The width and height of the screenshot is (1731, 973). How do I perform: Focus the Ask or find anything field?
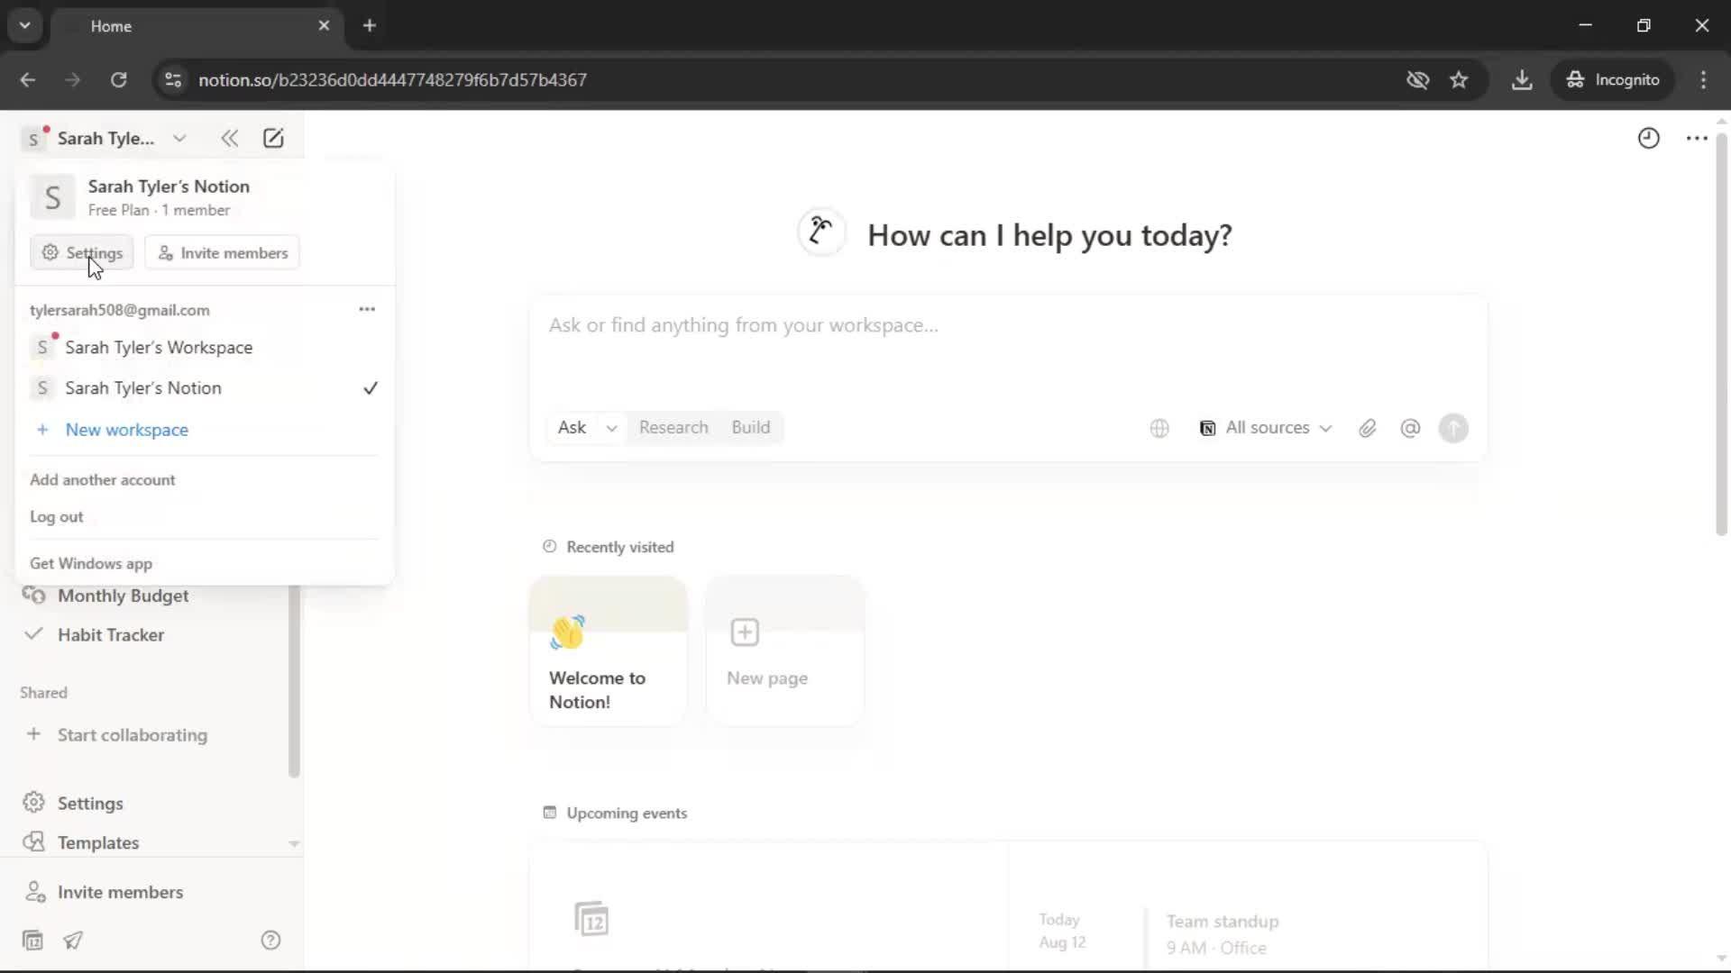1008,325
